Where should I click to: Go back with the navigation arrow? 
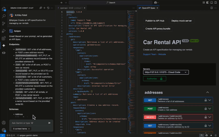pos(61,2)
